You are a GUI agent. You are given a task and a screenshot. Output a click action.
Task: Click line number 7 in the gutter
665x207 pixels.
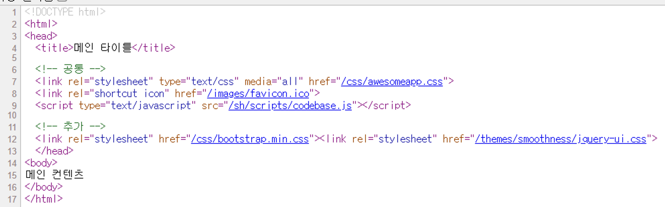coord(14,82)
